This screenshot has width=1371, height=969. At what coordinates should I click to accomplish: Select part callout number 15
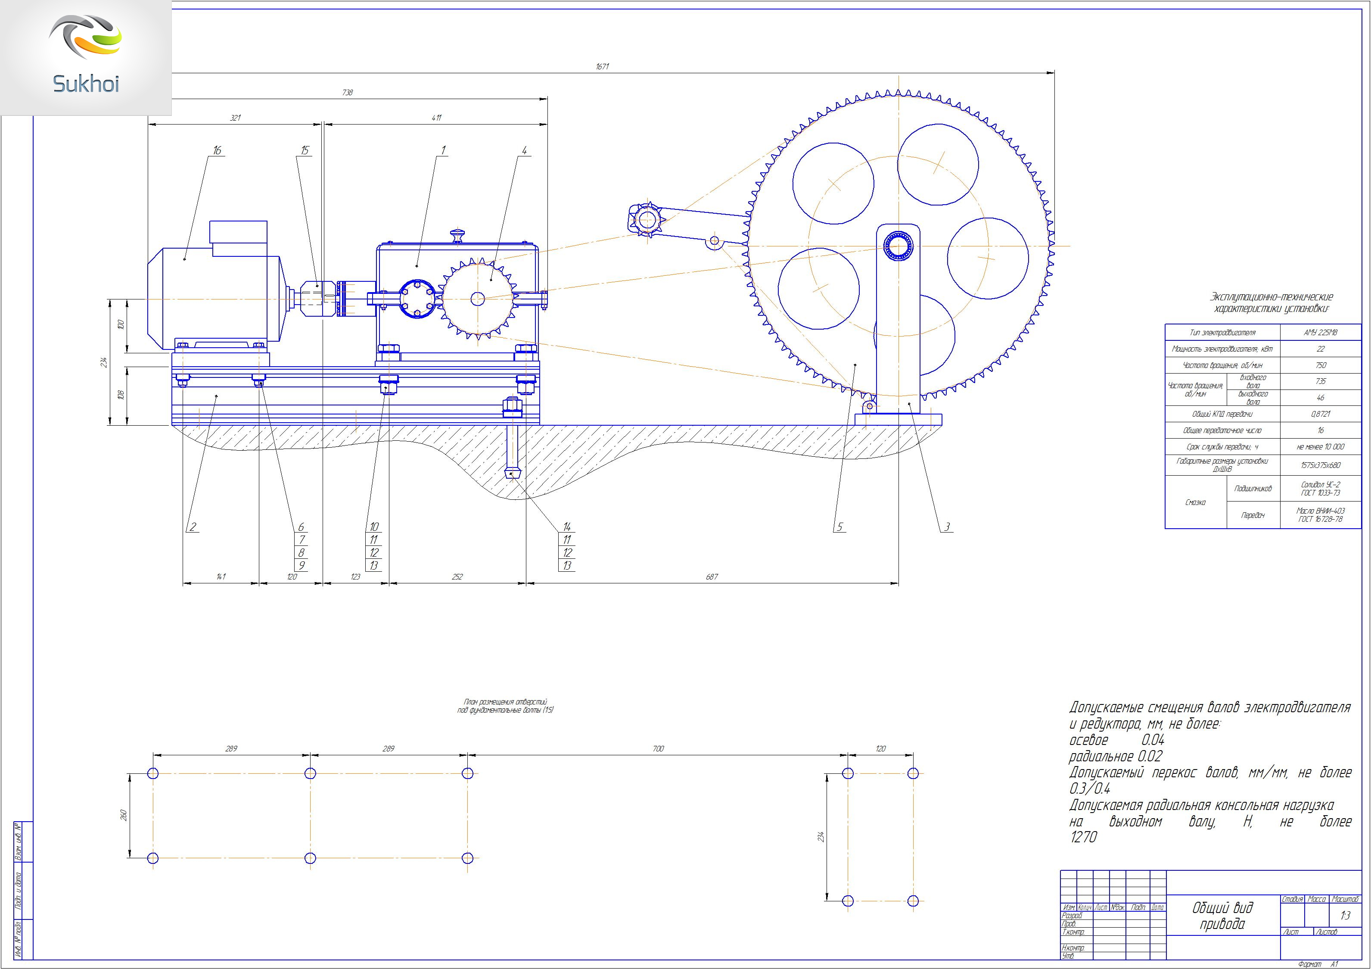[x=305, y=150]
